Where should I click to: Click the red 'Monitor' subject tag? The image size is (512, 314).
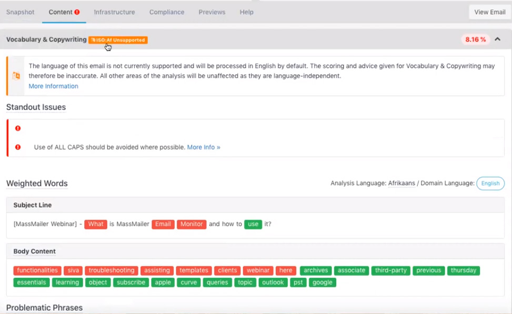(192, 224)
